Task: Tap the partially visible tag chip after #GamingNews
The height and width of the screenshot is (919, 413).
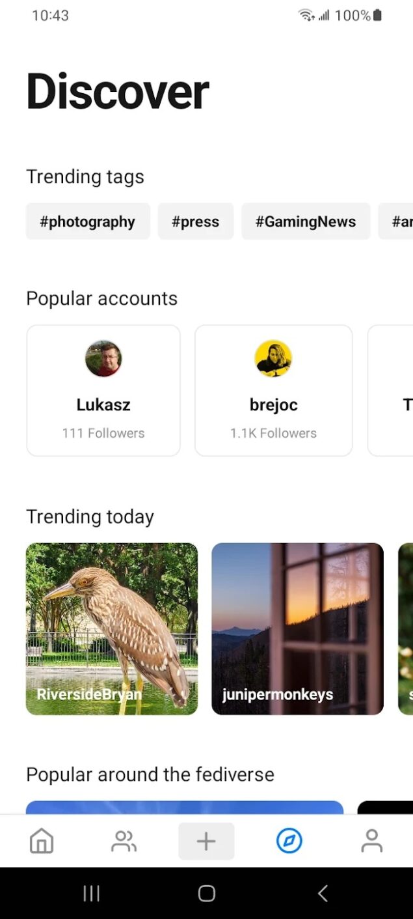Action: (397, 221)
